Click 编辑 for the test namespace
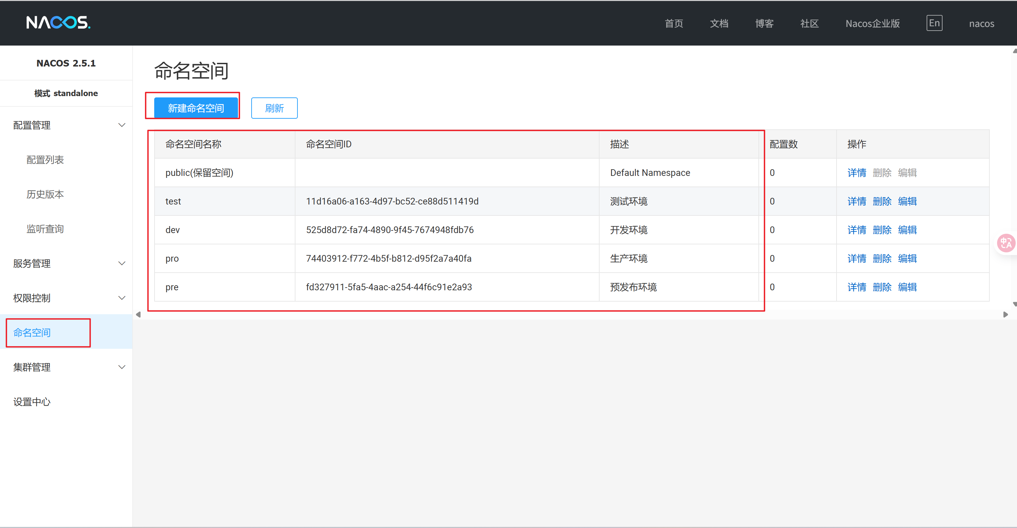 pyautogui.click(x=907, y=201)
